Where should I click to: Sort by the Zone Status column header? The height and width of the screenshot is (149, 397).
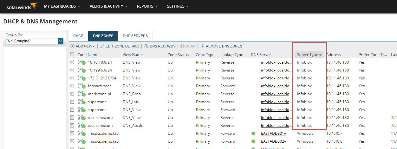click(x=178, y=55)
